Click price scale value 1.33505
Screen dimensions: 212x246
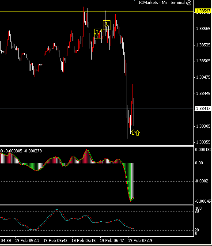coord(203,61)
